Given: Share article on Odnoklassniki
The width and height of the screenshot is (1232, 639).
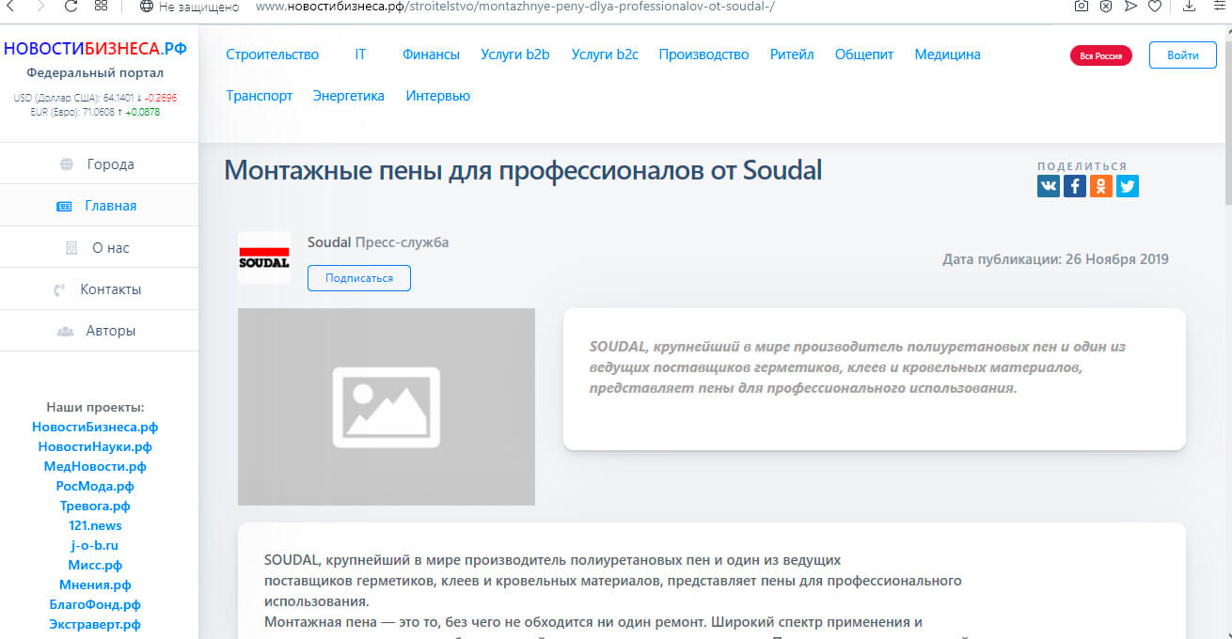Looking at the screenshot, I should [1101, 186].
